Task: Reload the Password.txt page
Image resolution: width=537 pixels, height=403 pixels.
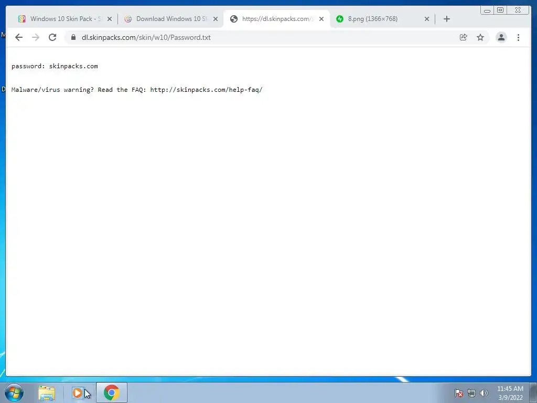Action: tap(52, 37)
